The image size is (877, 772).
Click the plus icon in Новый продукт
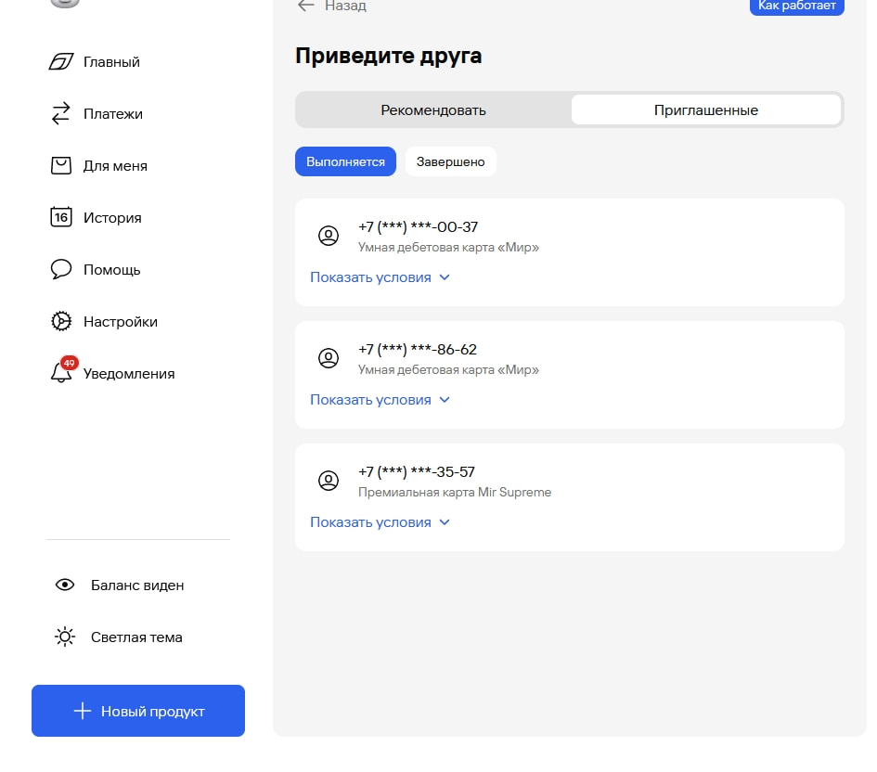[83, 711]
